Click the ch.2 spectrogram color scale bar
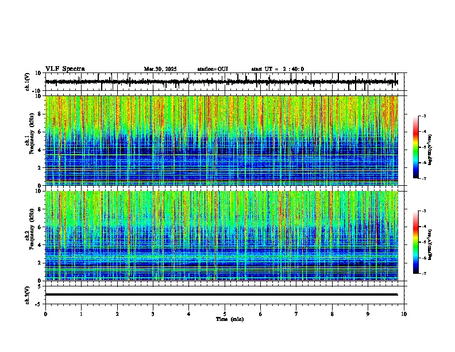 pos(416,242)
